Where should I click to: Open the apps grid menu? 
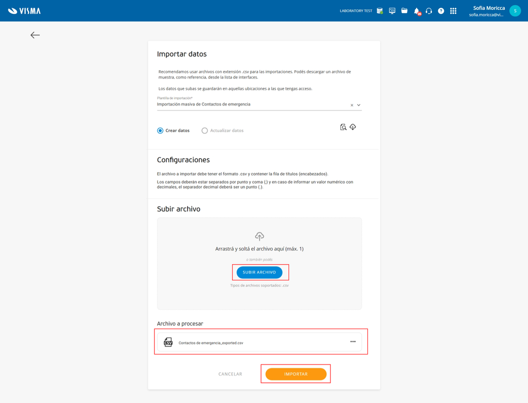[x=453, y=11]
